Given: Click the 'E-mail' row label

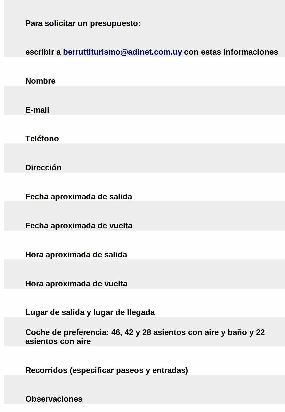Looking at the screenshot, I should pyautogui.click(x=37, y=110).
